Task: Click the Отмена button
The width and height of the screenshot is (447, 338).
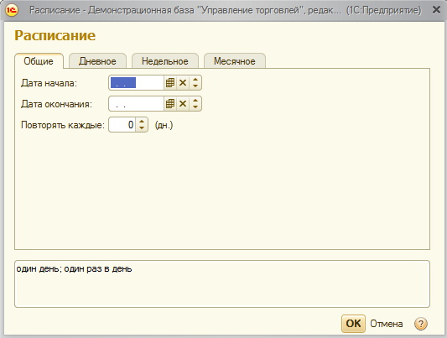Action: (x=387, y=324)
